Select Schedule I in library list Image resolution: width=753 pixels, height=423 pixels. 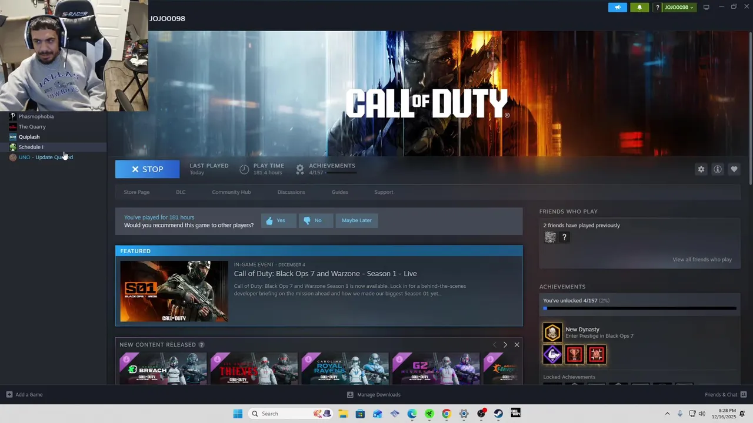point(53,147)
